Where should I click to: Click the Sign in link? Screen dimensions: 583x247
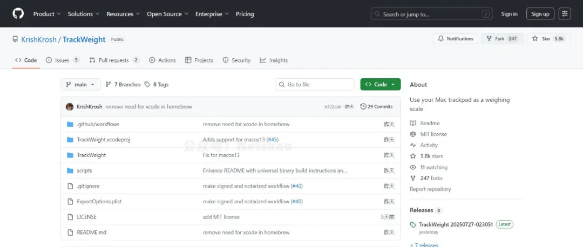pyautogui.click(x=509, y=13)
